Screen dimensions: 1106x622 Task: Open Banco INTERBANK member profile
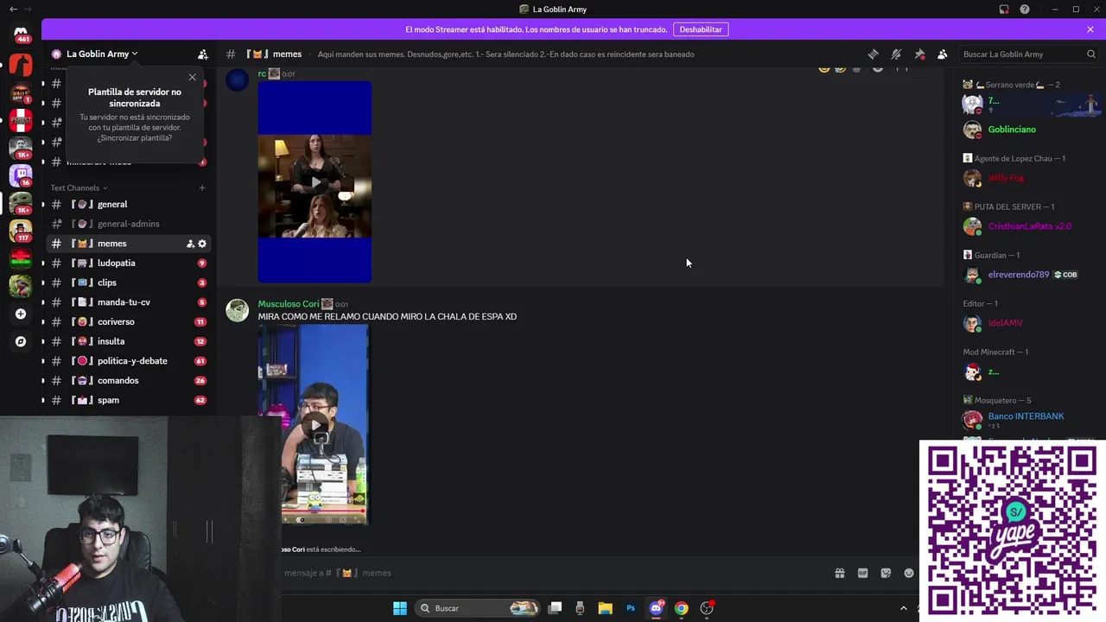1026,418
